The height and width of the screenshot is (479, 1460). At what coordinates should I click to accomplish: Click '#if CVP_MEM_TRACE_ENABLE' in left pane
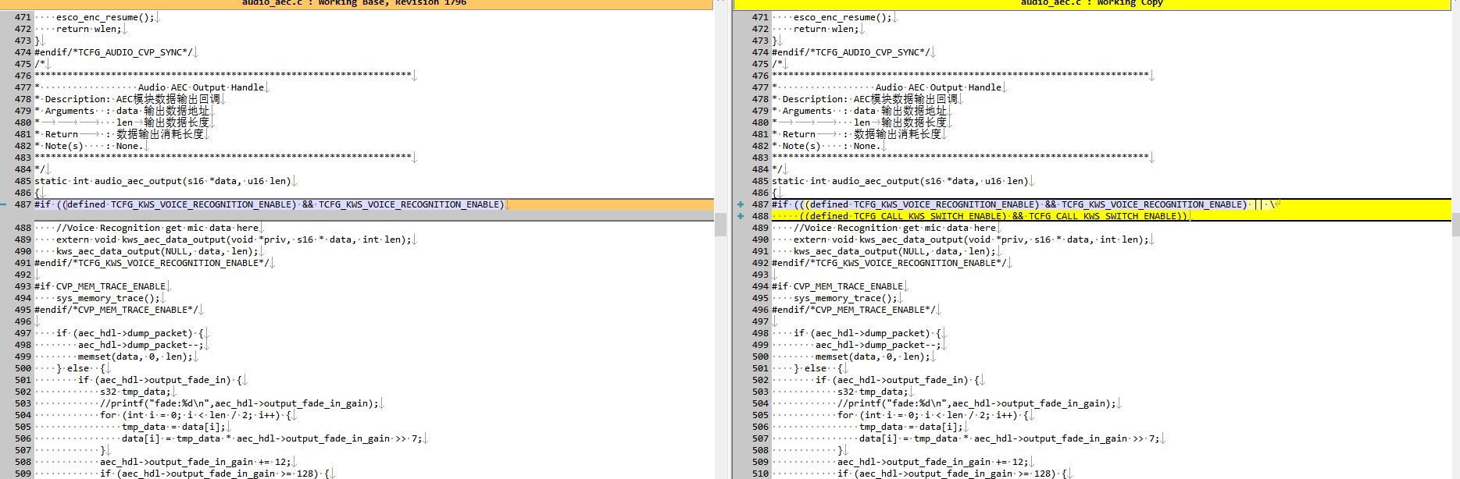coord(100,286)
